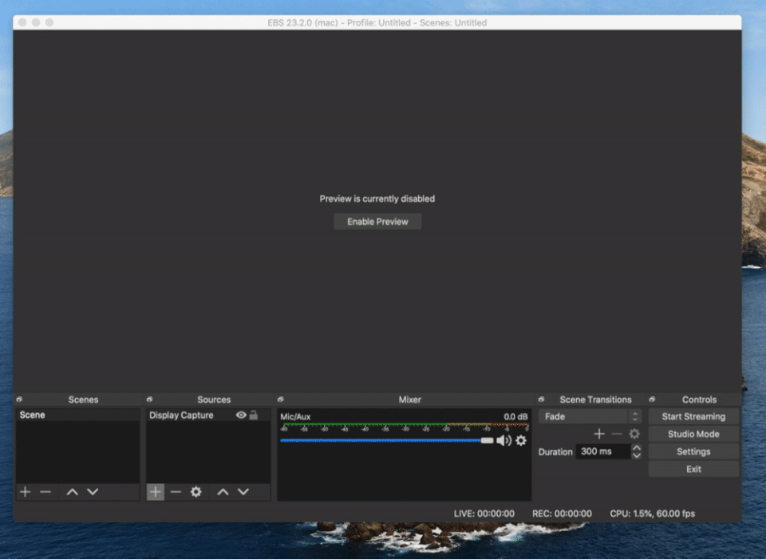766x559 pixels.
Task: Open Settings from Controls
Action: [693, 451]
